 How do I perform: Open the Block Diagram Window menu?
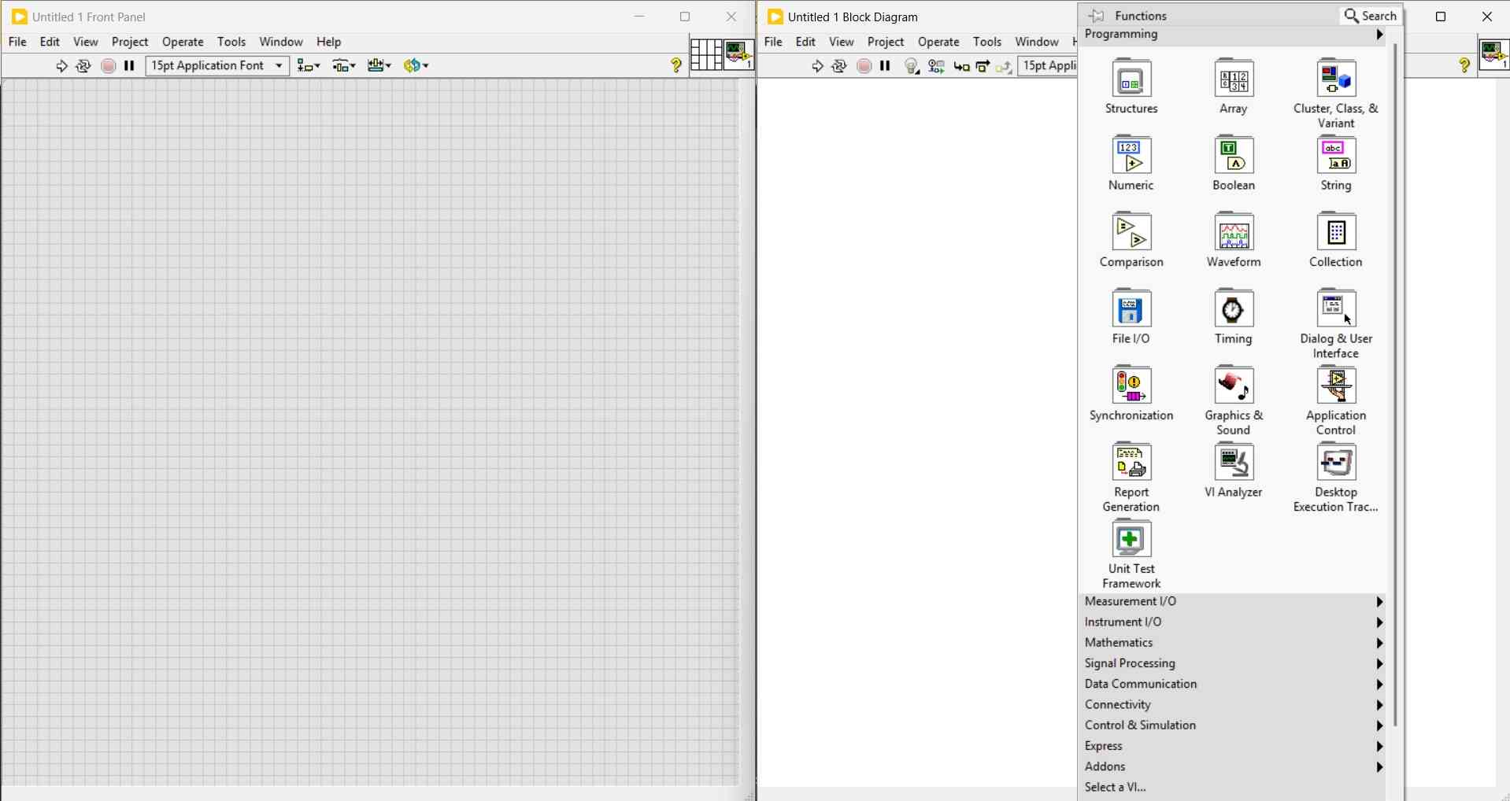(x=1037, y=42)
